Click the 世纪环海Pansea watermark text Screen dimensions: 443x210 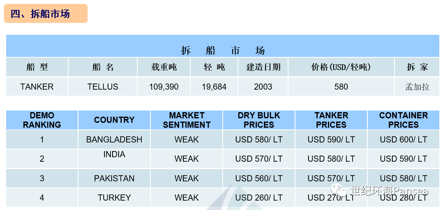pyautogui.click(x=389, y=191)
